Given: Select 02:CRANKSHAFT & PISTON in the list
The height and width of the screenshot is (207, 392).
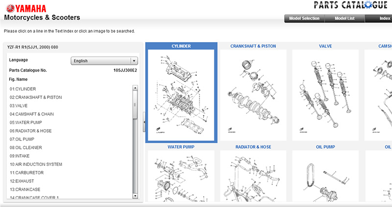Looking at the screenshot, I should [36, 97].
